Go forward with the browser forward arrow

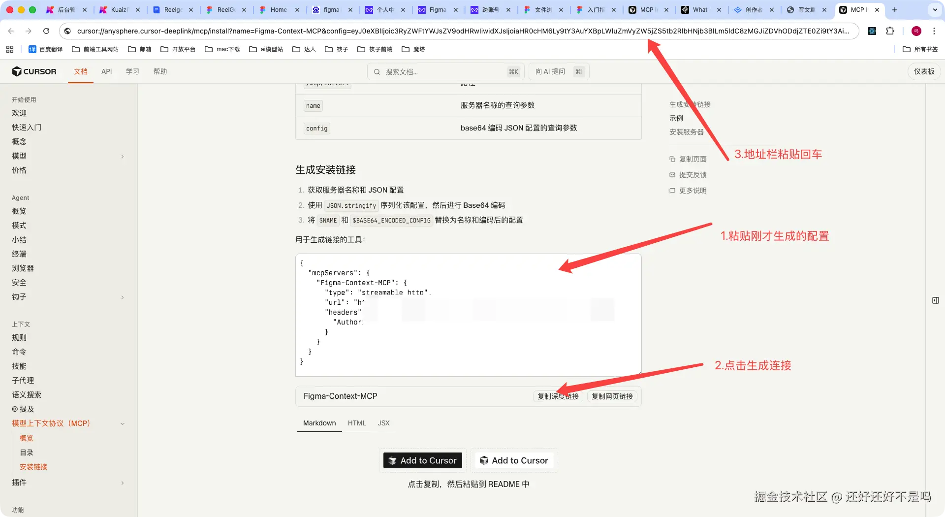click(29, 31)
